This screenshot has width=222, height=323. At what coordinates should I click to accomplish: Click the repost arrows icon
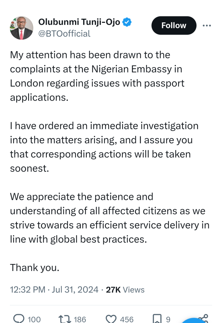(x=64, y=319)
